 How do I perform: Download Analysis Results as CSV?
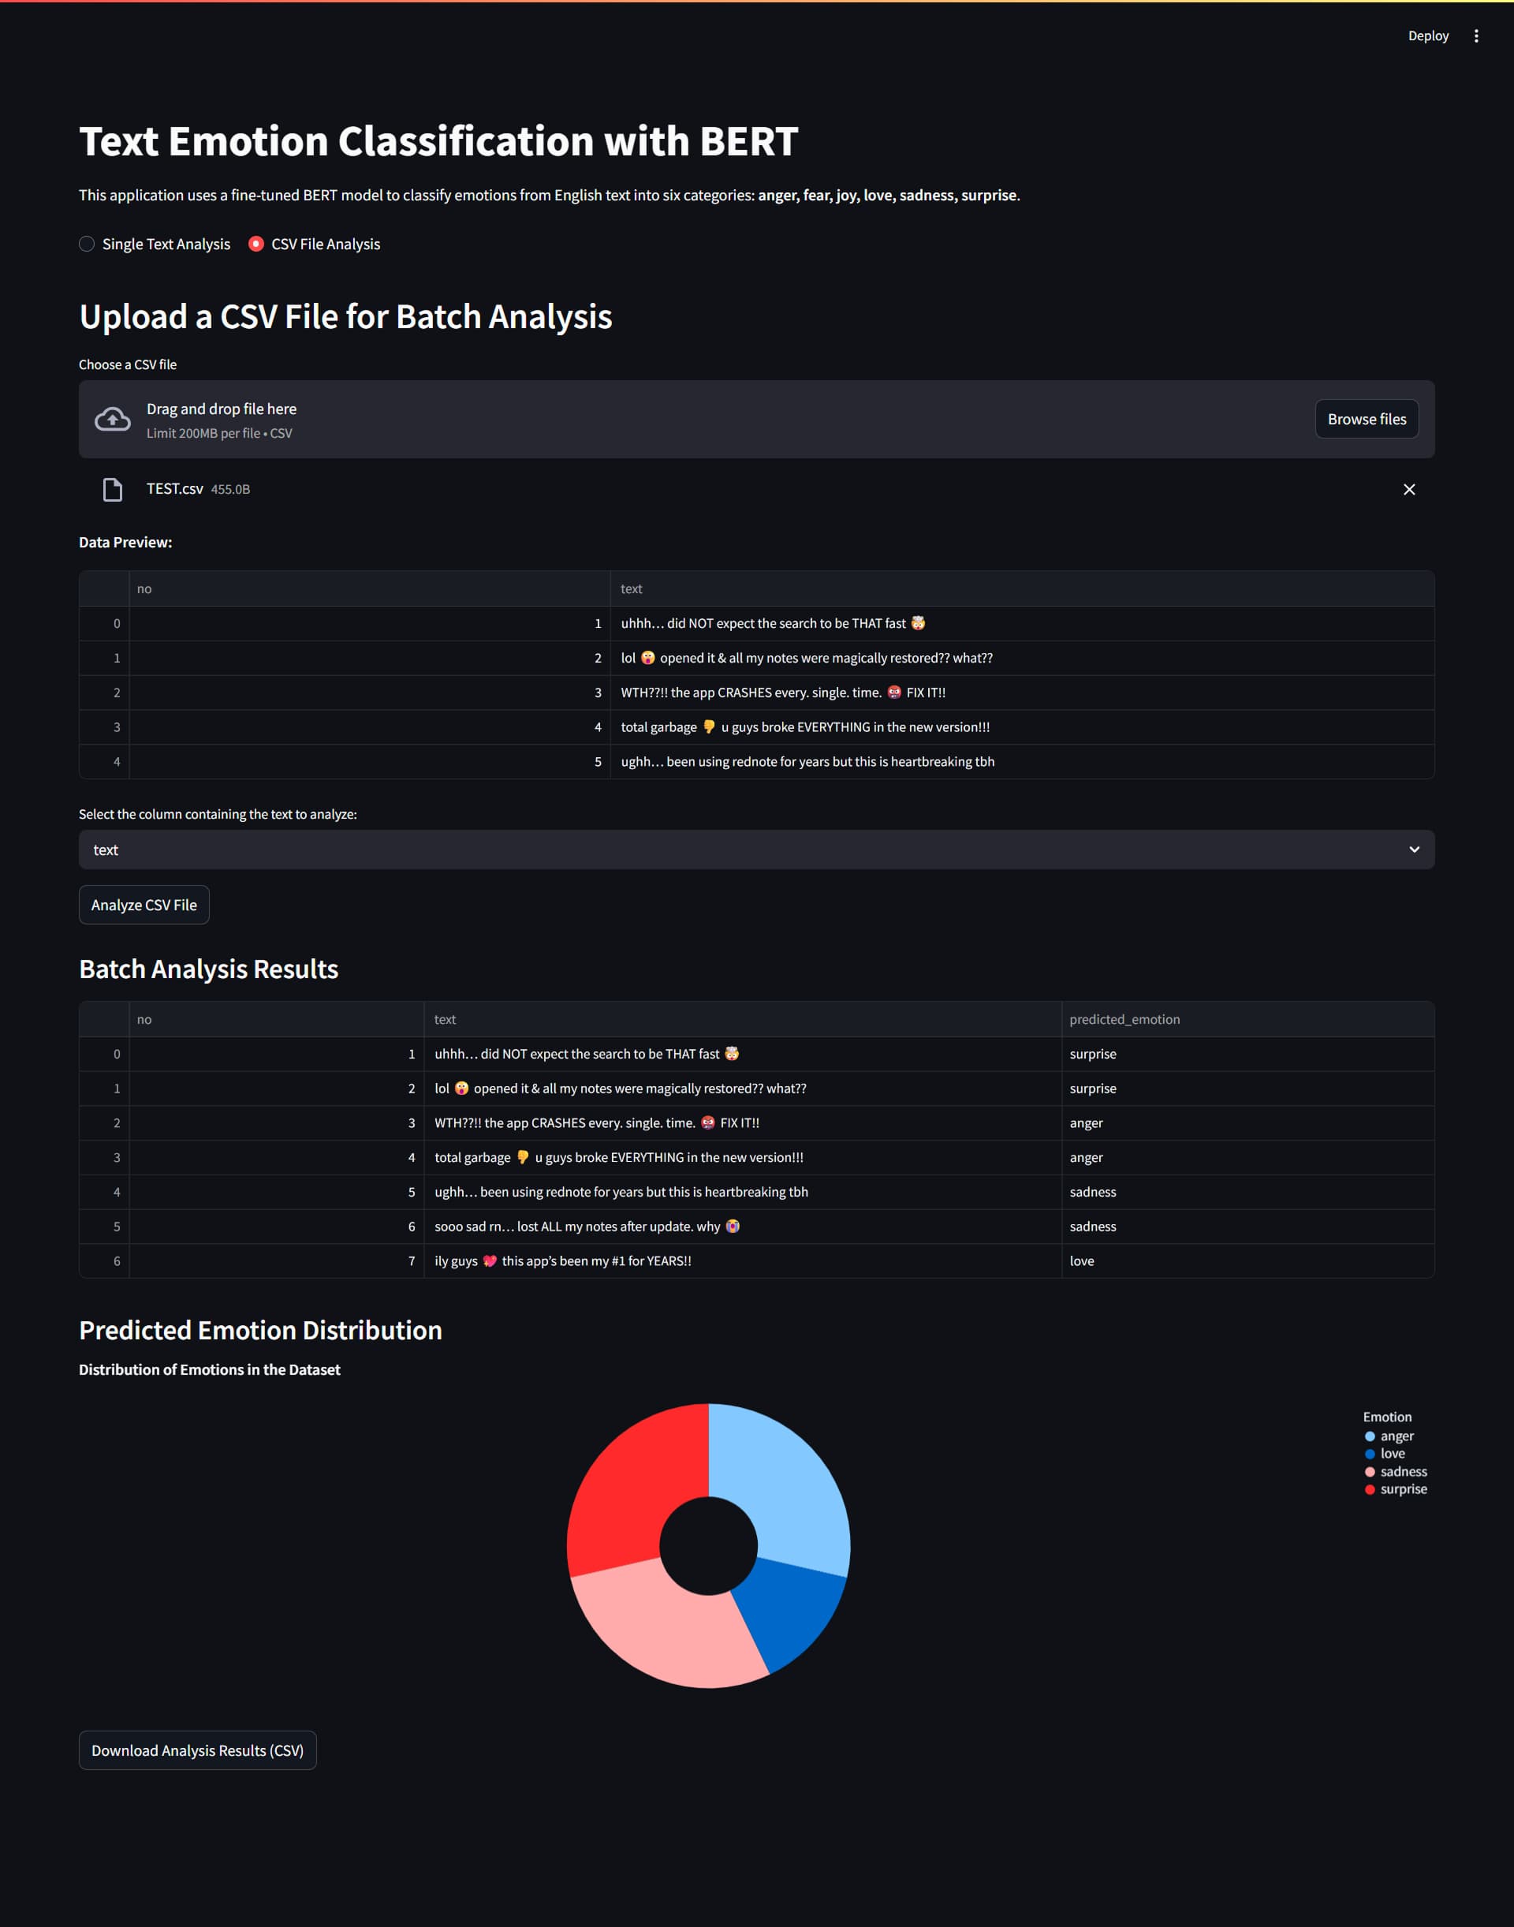pos(198,1750)
